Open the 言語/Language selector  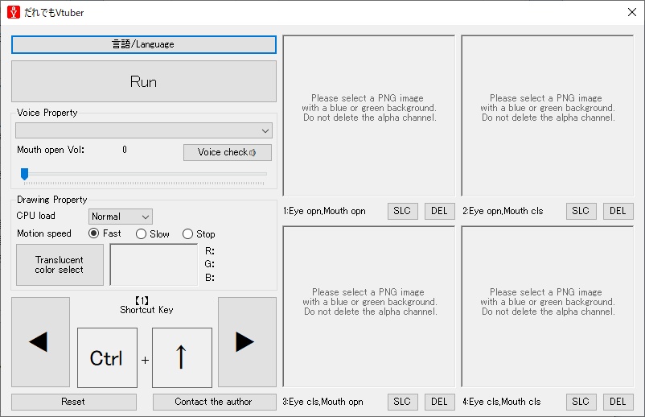[144, 44]
